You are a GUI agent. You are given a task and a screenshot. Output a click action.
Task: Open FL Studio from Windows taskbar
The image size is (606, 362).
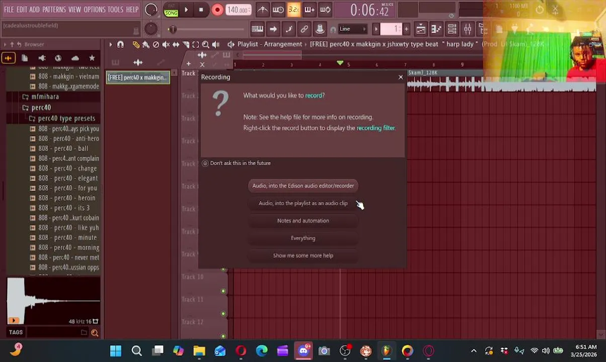387,351
